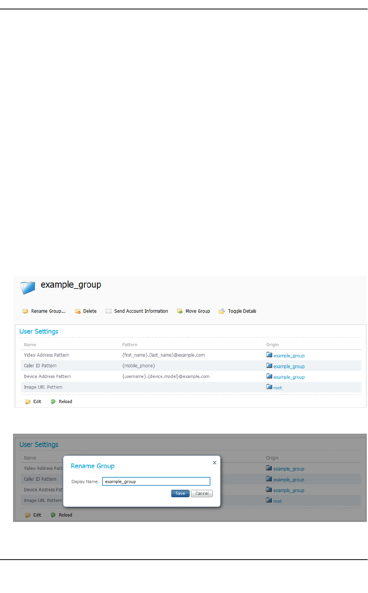This screenshot has width=368, height=593.
Task: Click the Origin column header in upper table
Action: (x=273, y=345)
